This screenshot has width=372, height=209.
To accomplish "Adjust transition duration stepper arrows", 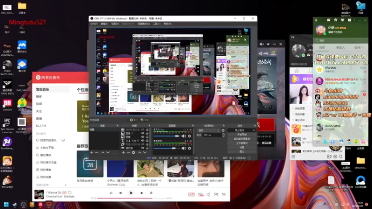I will click(x=223, y=135).
